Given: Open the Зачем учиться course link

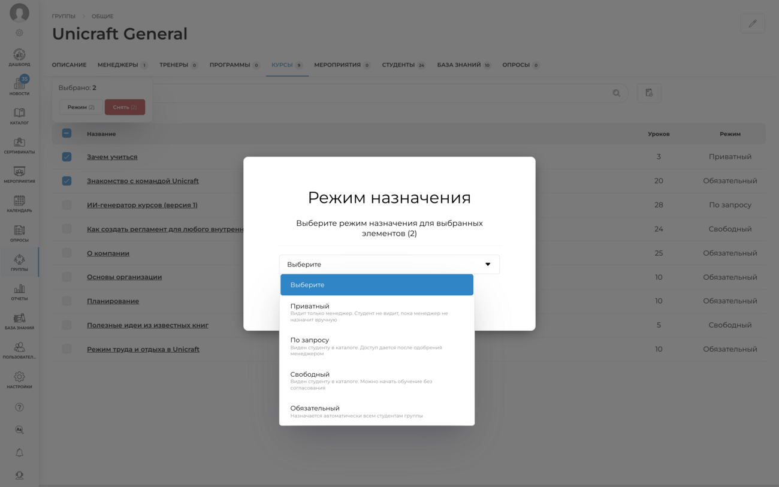Looking at the screenshot, I should [112, 157].
